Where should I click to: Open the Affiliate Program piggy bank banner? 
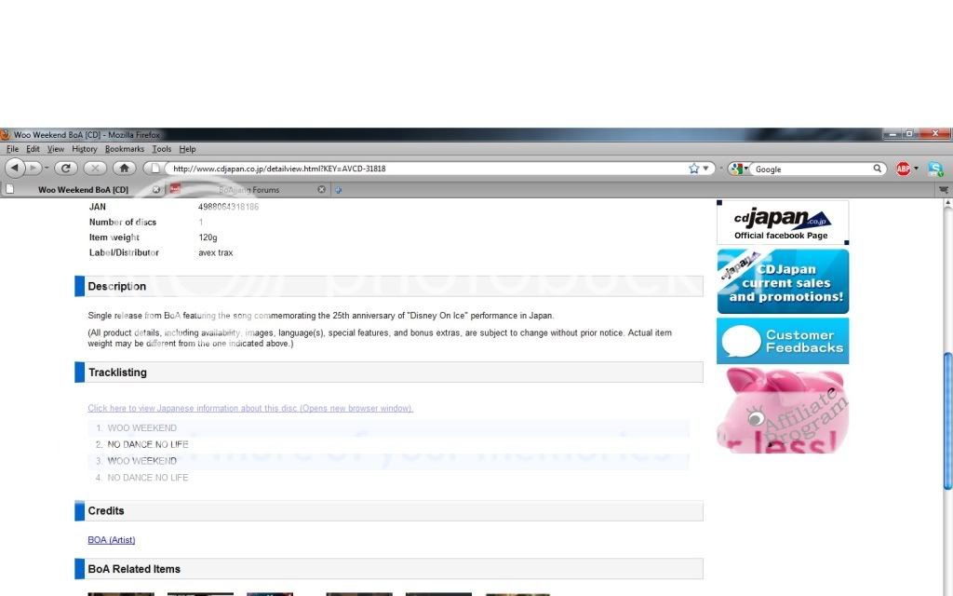783,410
